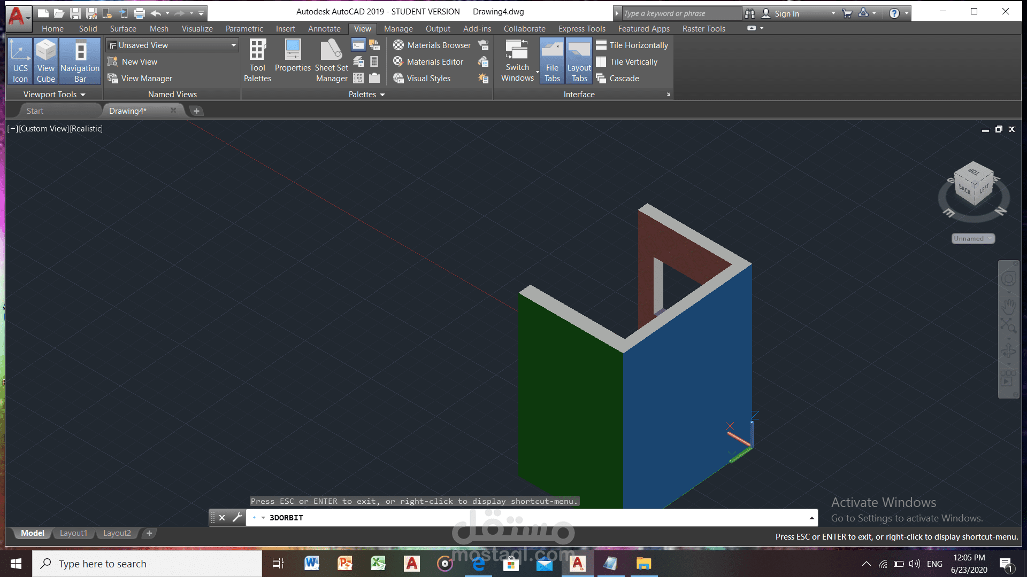Click the Cascade windows button
The image size is (1027, 577).
click(618, 79)
